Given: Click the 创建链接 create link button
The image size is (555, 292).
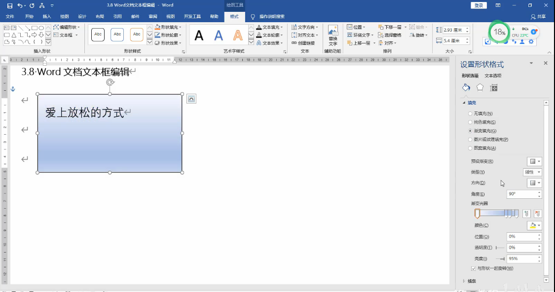Looking at the screenshot, I should point(304,43).
